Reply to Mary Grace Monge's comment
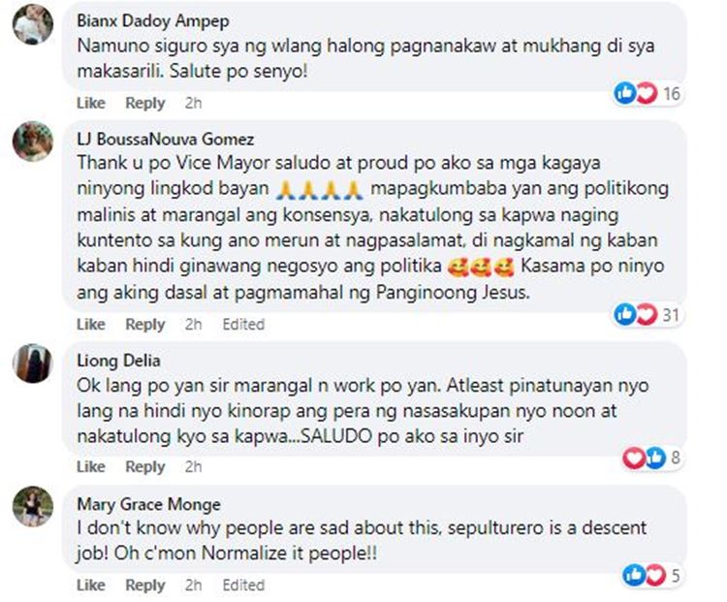 (145, 585)
